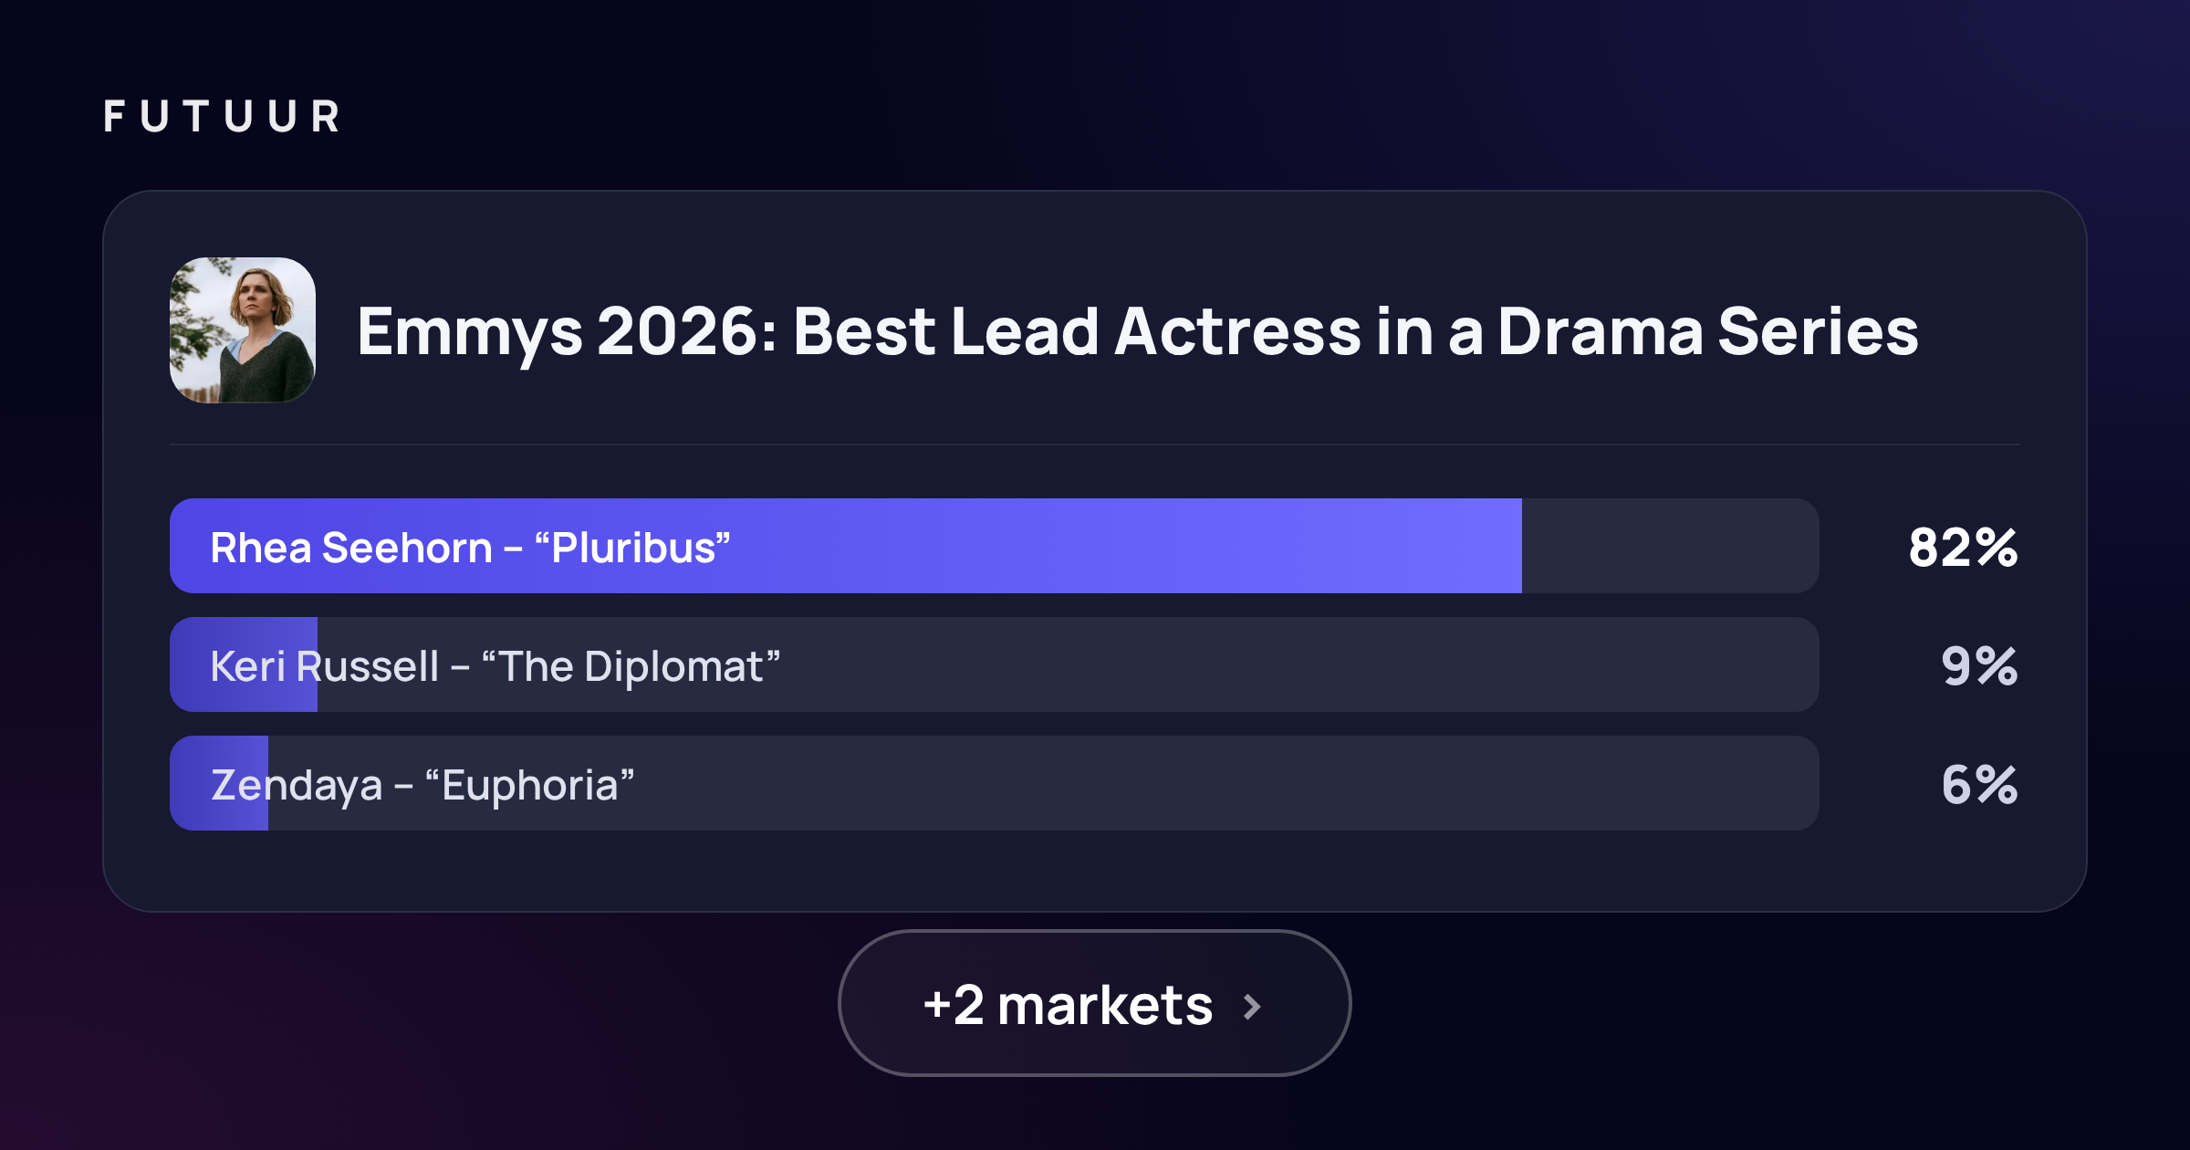Viewport: 2190px width, 1150px height.
Task: Open the Emmys 2026 market title
Action: click(x=1137, y=331)
